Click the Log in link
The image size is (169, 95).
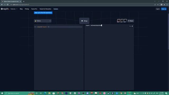(x=158, y=9)
